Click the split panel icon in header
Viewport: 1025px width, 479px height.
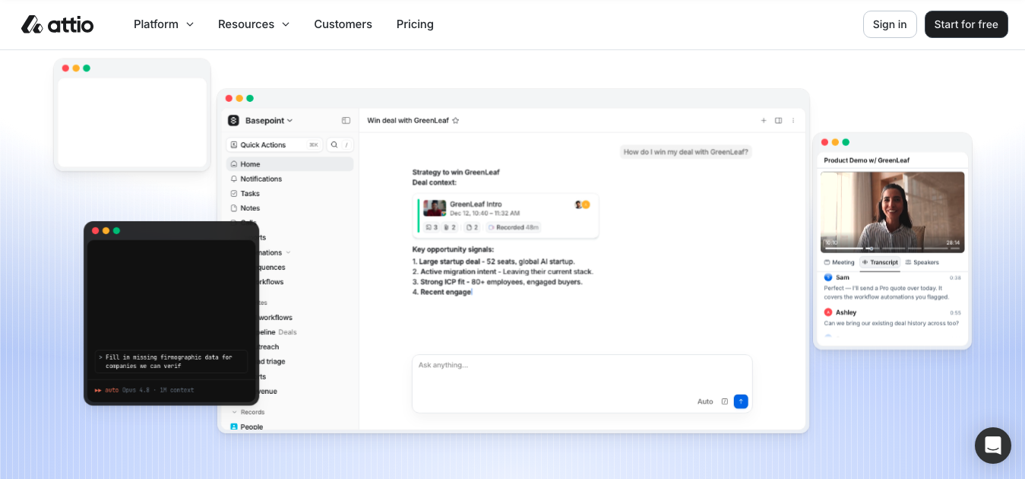click(778, 120)
